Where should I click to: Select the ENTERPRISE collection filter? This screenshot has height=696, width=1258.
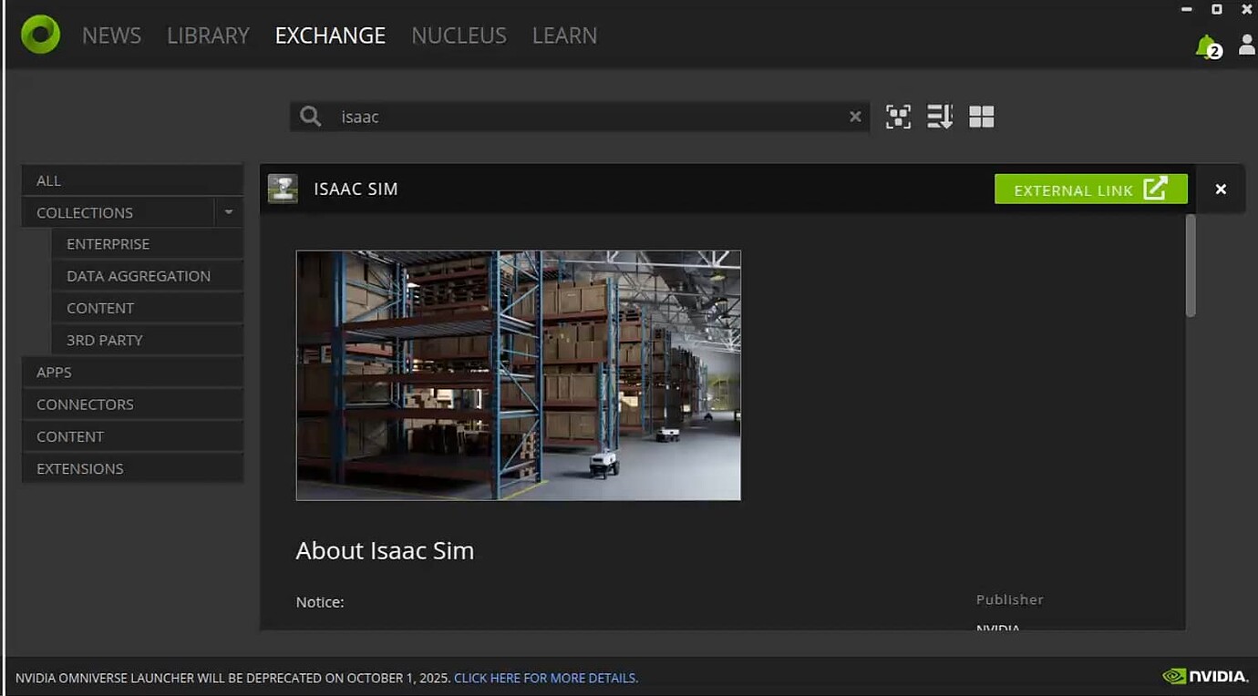(108, 243)
